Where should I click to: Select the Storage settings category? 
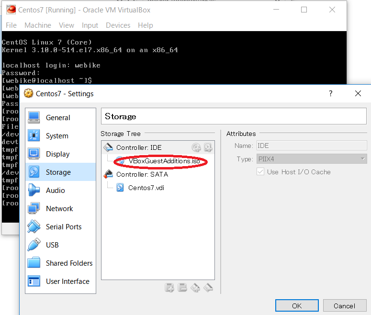[x=60, y=172]
